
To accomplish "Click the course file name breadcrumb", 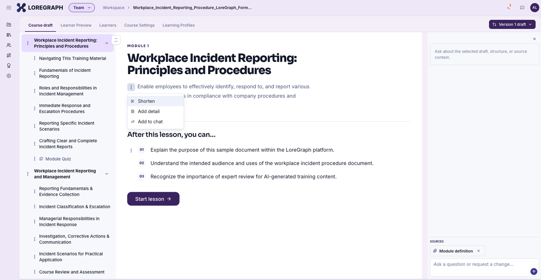I will pos(192,7).
